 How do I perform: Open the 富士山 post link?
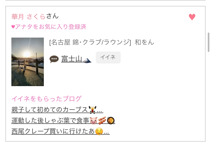[x=72, y=59]
